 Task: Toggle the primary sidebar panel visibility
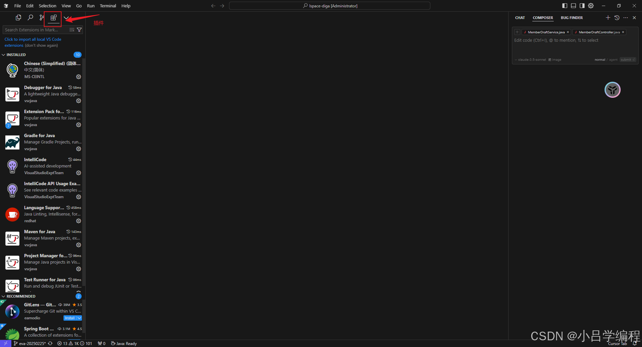click(565, 6)
